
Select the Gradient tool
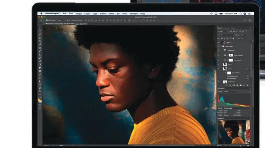(x=40, y=64)
